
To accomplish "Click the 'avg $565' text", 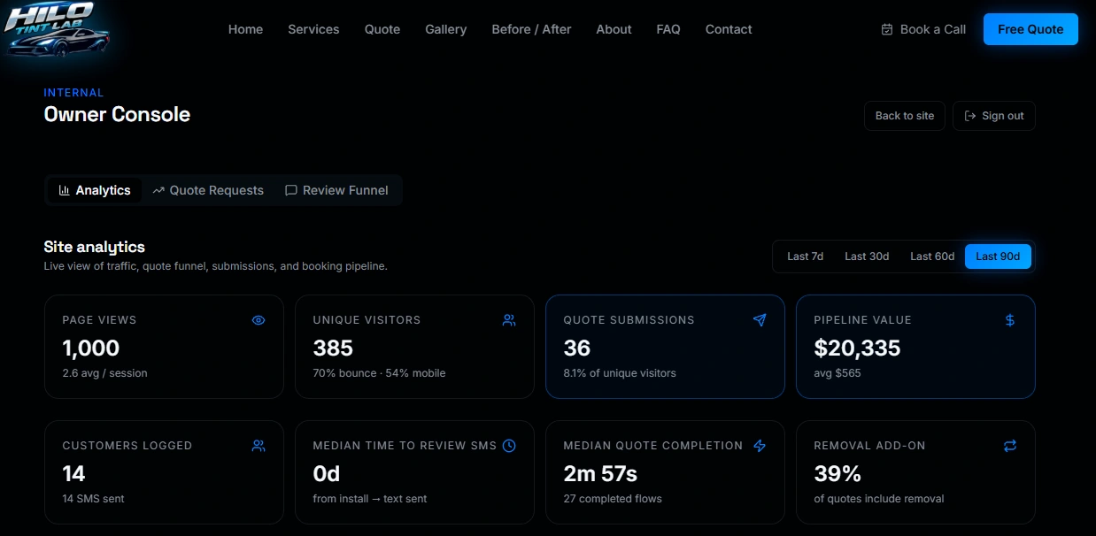I will point(837,373).
